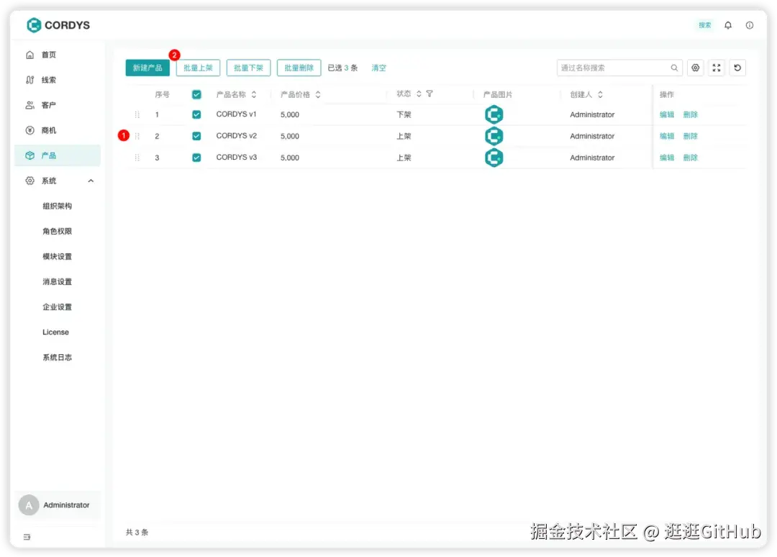
Task: Select the 线索 leads icon in sidebar
Action: point(29,79)
